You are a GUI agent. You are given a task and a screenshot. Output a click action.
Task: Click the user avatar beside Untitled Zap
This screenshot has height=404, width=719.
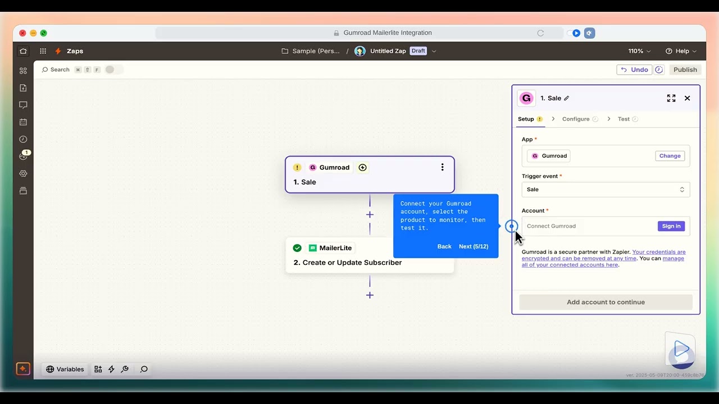coord(360,51)
